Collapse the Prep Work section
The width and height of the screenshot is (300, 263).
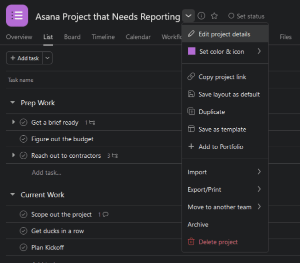tap(12, 103)
